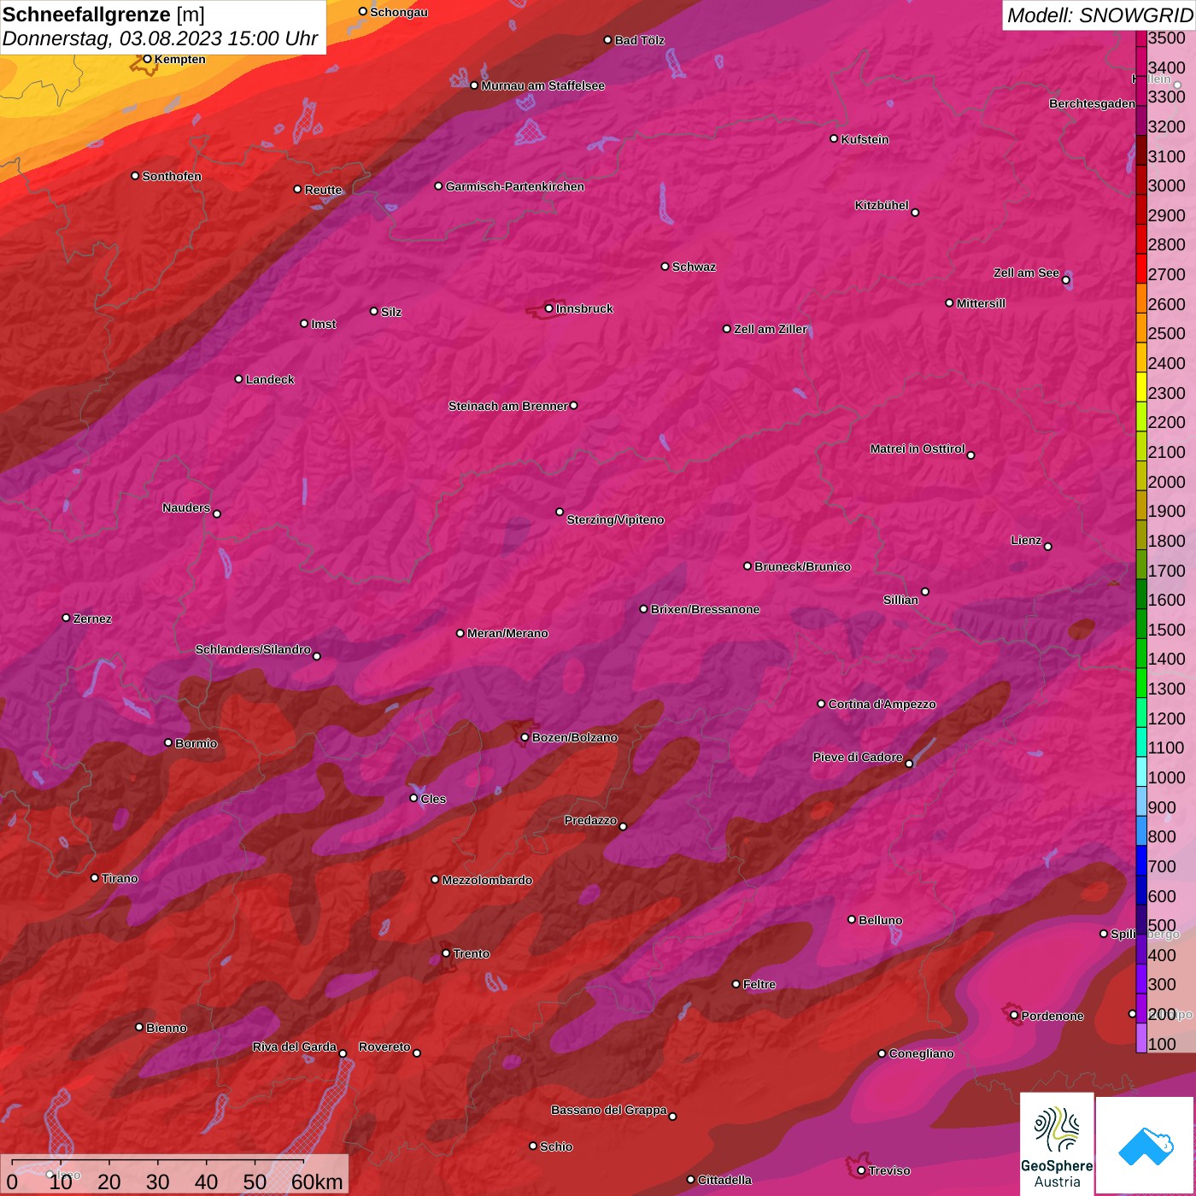This screenshot has height=1196, width=1196.
Task: Click the Landeck label
Action: (x=270, y=379)
